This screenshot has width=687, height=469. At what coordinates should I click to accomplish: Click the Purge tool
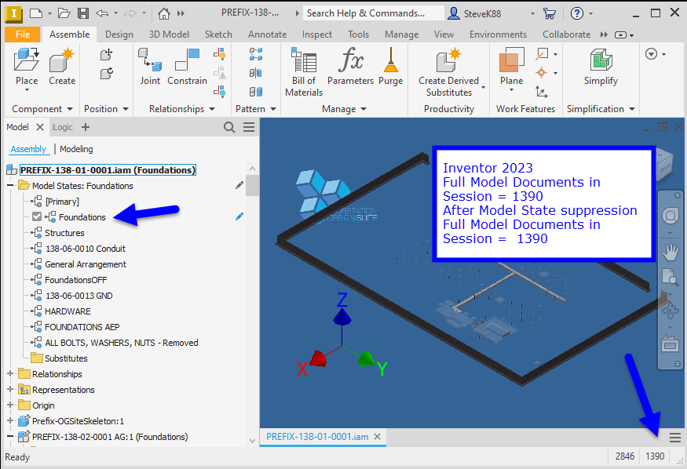pos(390,60)
